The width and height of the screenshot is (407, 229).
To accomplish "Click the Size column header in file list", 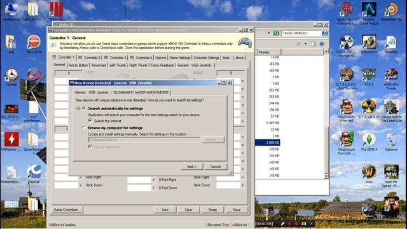I will (268, 52).
